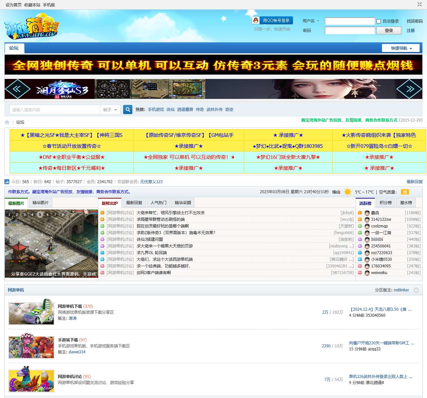Open the 帖子 search type dropdown

[x=110, y=110]
